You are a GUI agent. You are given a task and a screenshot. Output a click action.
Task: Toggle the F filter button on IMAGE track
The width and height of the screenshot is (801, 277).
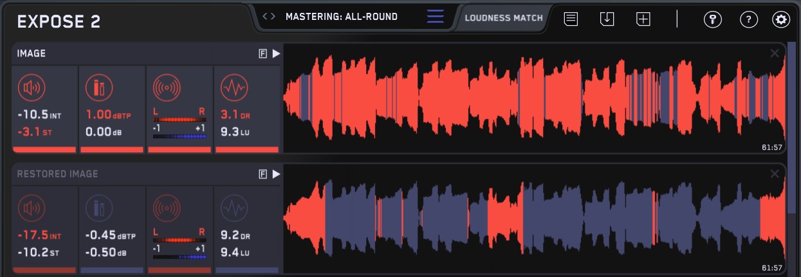coord(262,54)
